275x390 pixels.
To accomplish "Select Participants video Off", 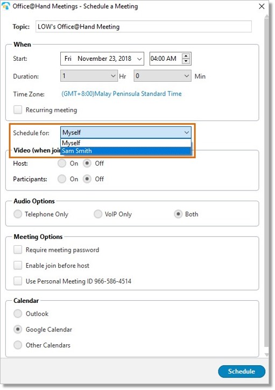I will pyautogui.click(x=87, y=179).
